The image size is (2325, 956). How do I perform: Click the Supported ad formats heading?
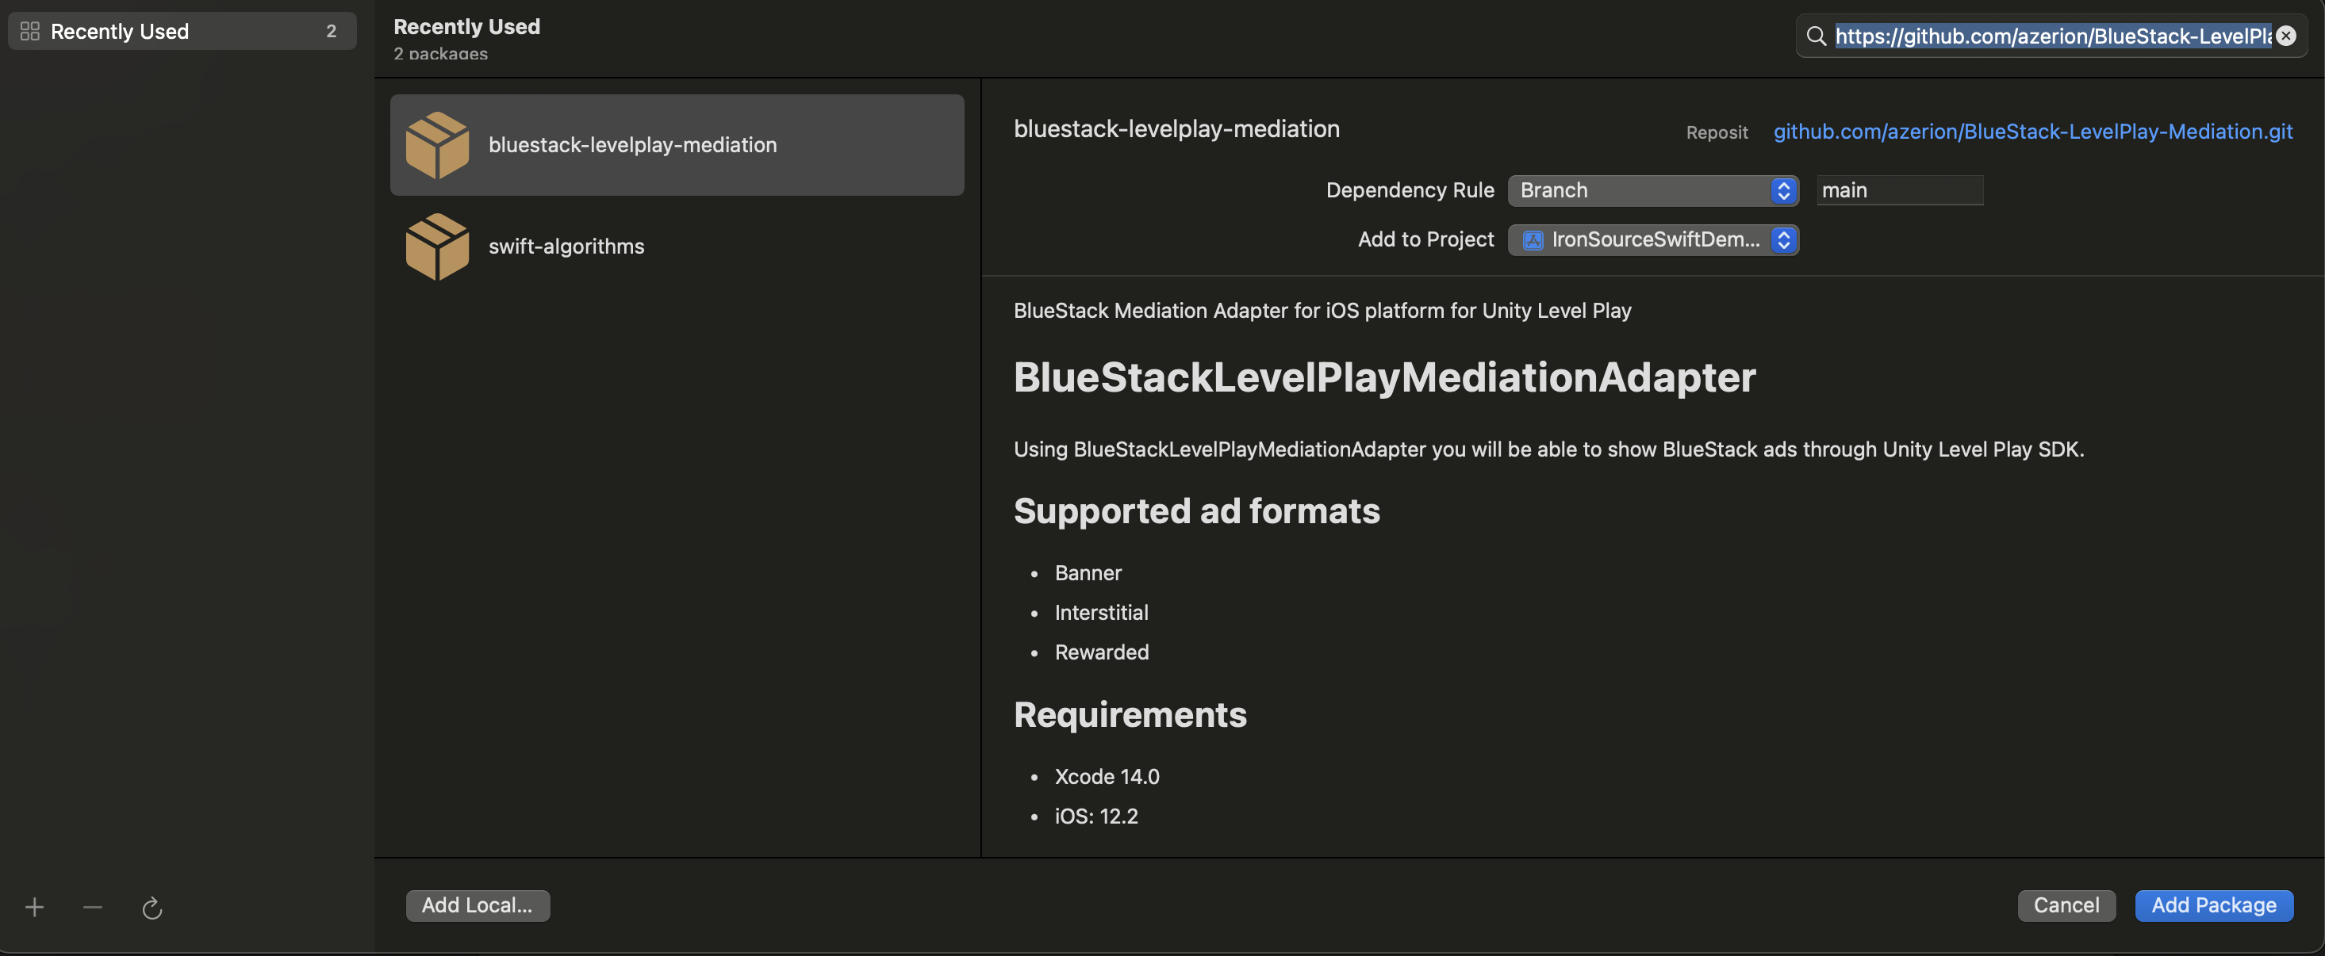pos(1197,511)
